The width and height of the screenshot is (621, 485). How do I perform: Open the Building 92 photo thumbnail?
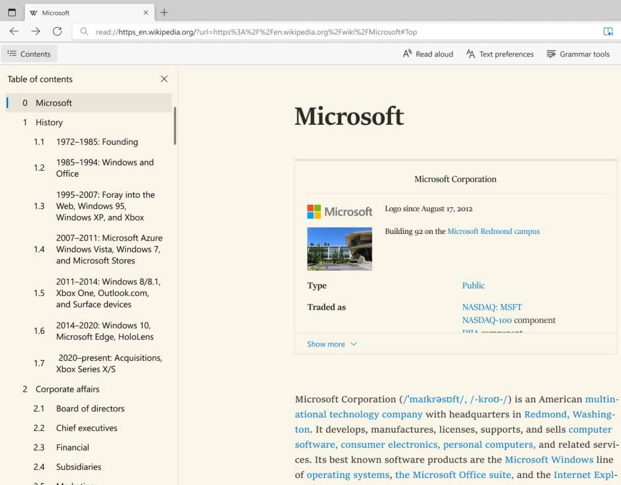(339, 249)
